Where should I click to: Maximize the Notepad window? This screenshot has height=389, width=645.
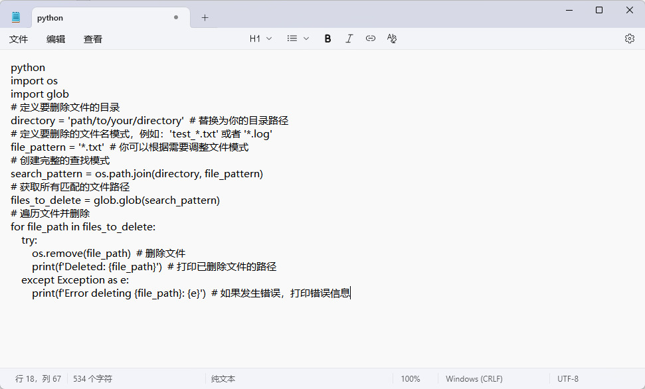599,10
